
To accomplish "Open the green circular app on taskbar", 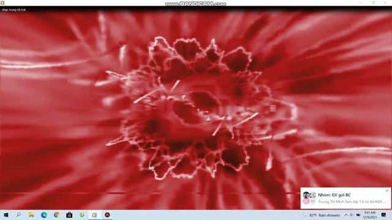I will click(x=82, y=215).
